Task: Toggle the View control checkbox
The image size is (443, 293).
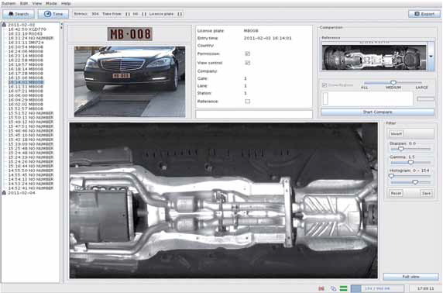Action: (x=248, y=63)
